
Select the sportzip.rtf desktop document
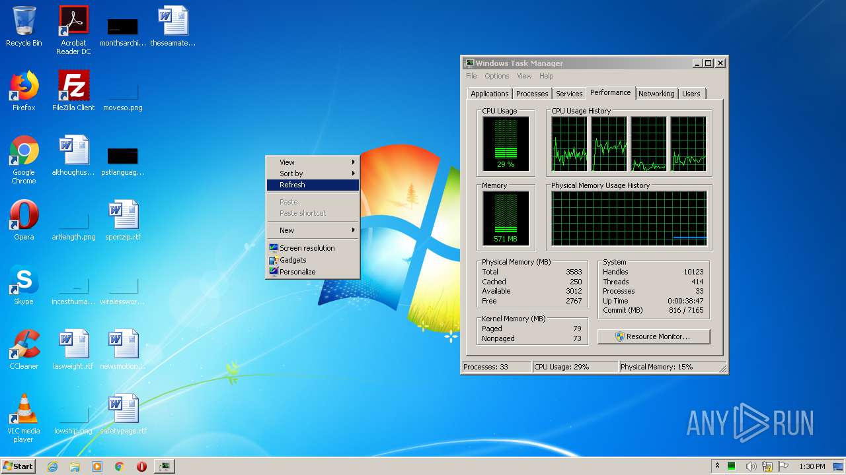pyautogui.click(x=123, y=220)
